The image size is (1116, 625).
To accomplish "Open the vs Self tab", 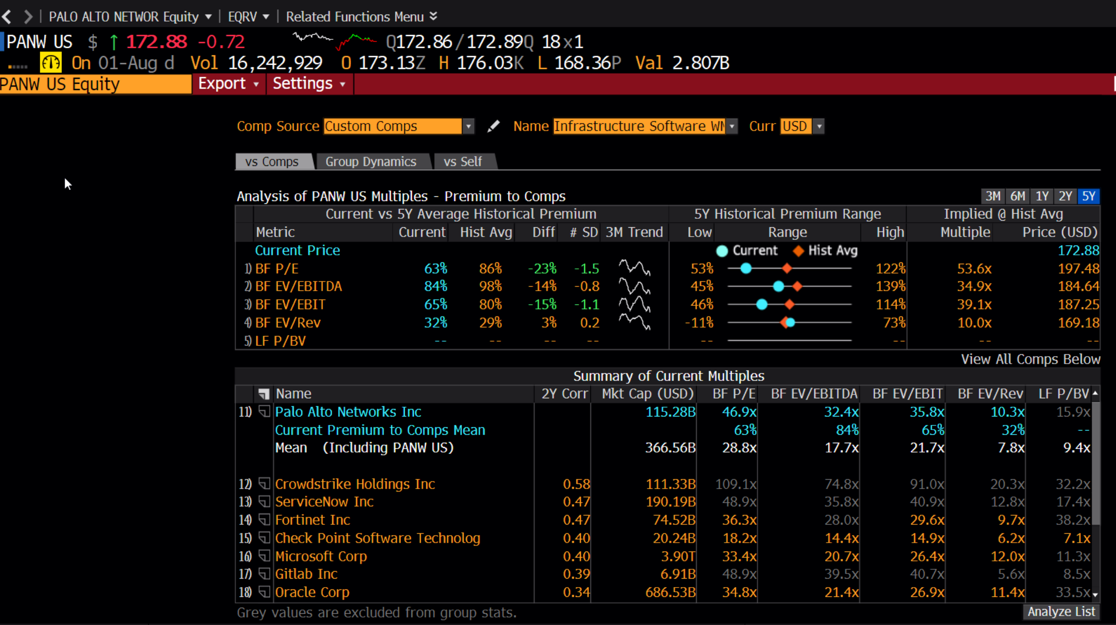I will [462, 162].
